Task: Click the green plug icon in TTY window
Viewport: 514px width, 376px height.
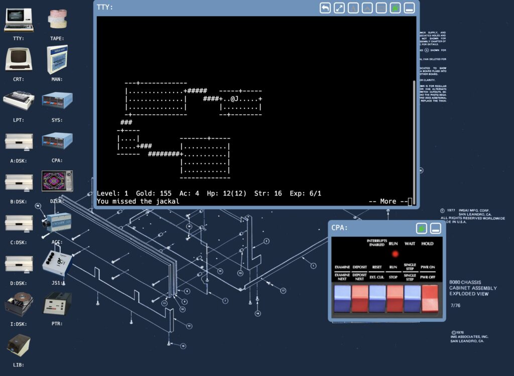Action: tap(396, 8)
